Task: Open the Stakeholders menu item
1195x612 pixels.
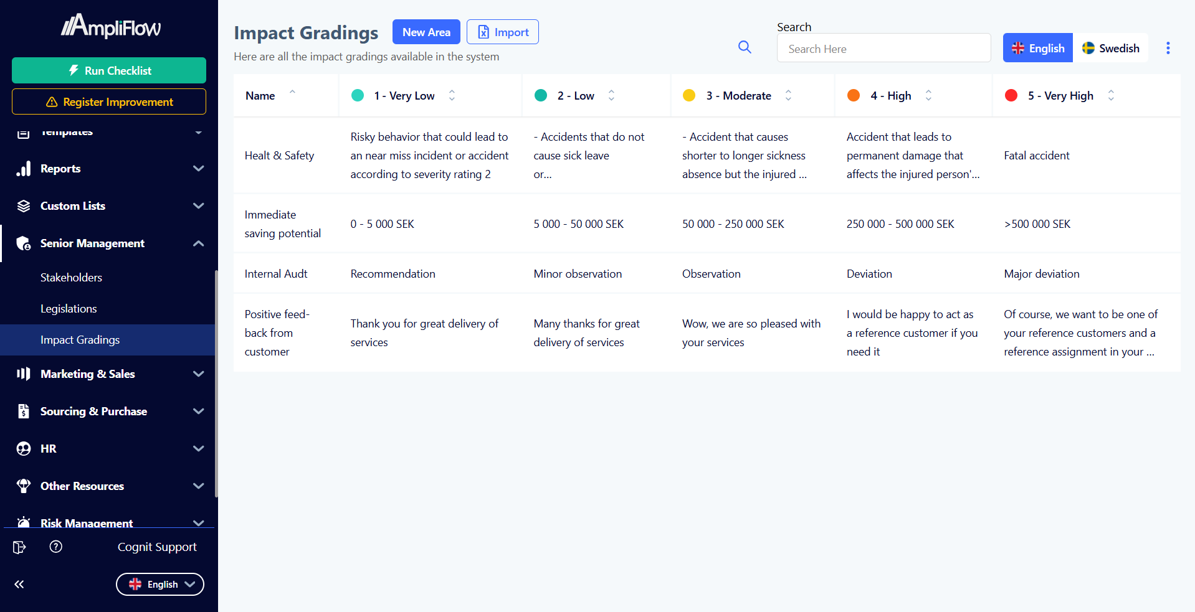Action: [x=71, y=278]
